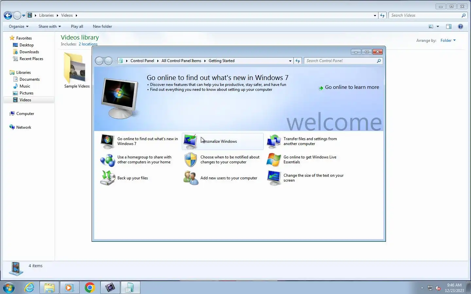Click Control Panel breadcrumb segment

(x=142, y=61)
